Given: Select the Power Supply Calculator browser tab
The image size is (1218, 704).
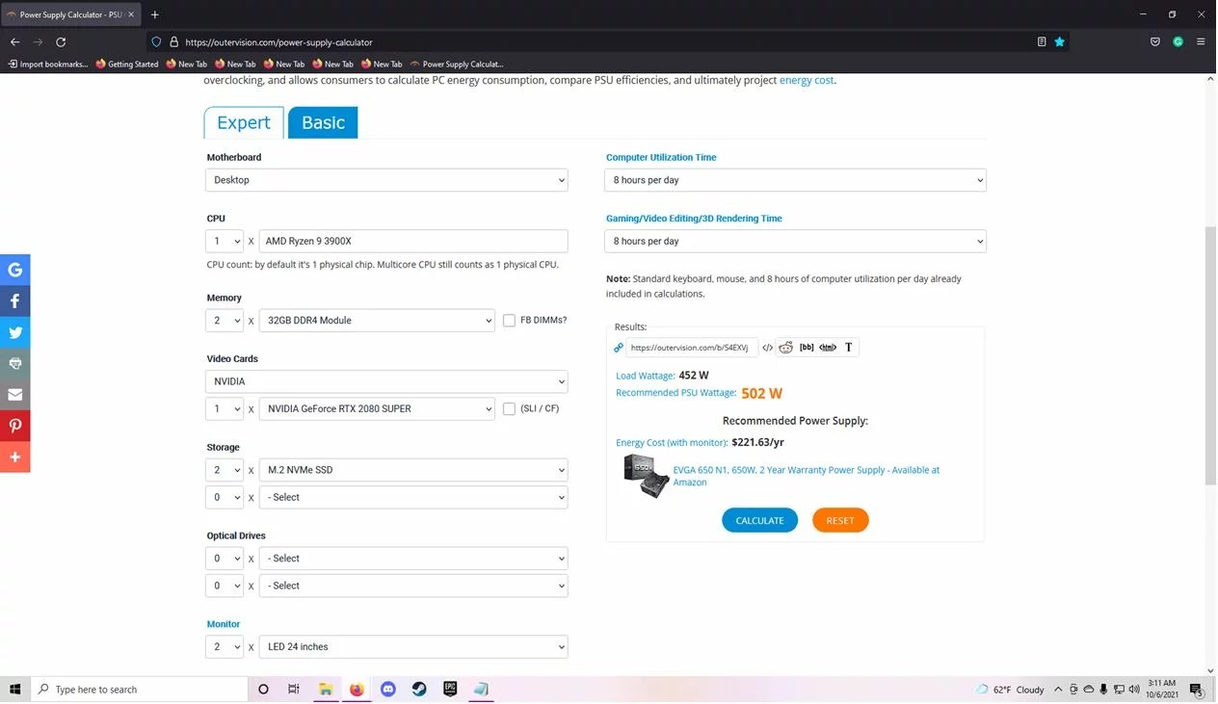Looking at the screenshot, I should [x=70, y=14].
